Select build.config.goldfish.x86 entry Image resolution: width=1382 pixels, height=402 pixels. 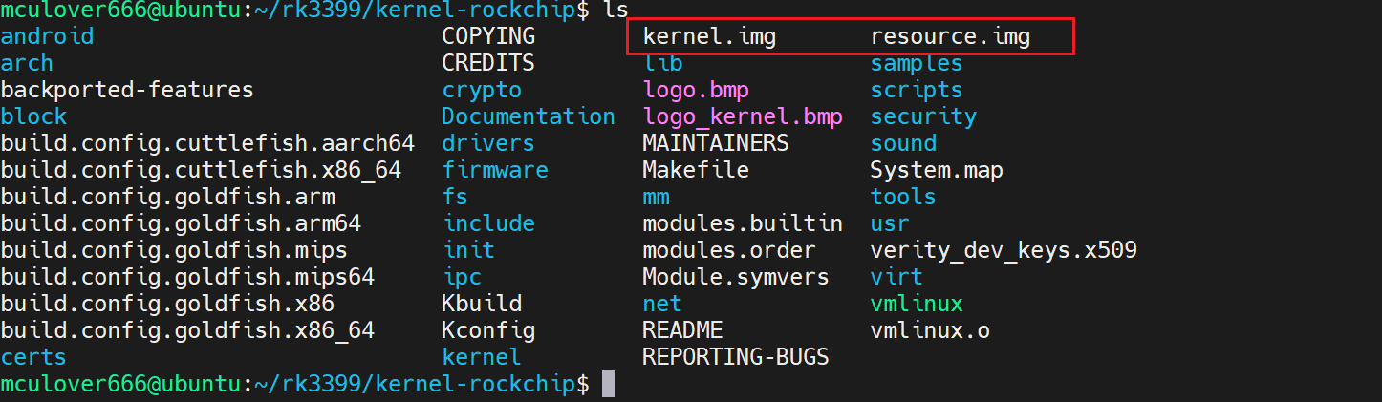[167, 305]
